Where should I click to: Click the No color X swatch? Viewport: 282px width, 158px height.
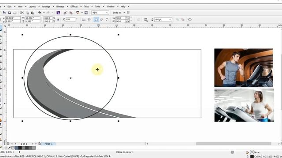click(13, 148)
